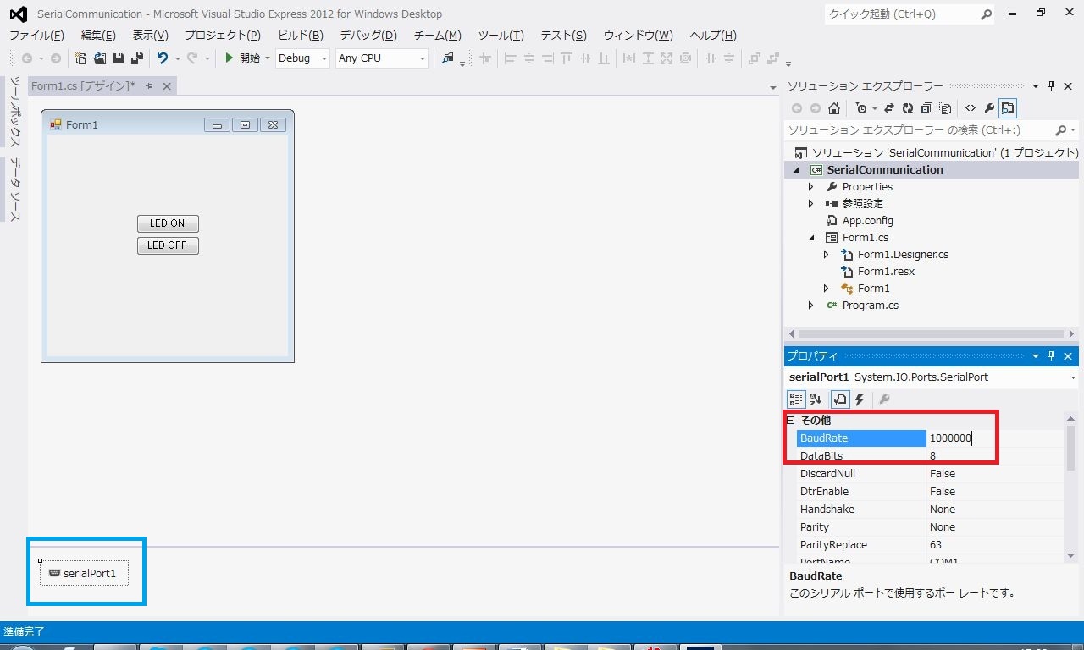1084x650 pixels.
Task: Open the 表示(V) menu
Action: pyautogui.click(x=150, y=36)
